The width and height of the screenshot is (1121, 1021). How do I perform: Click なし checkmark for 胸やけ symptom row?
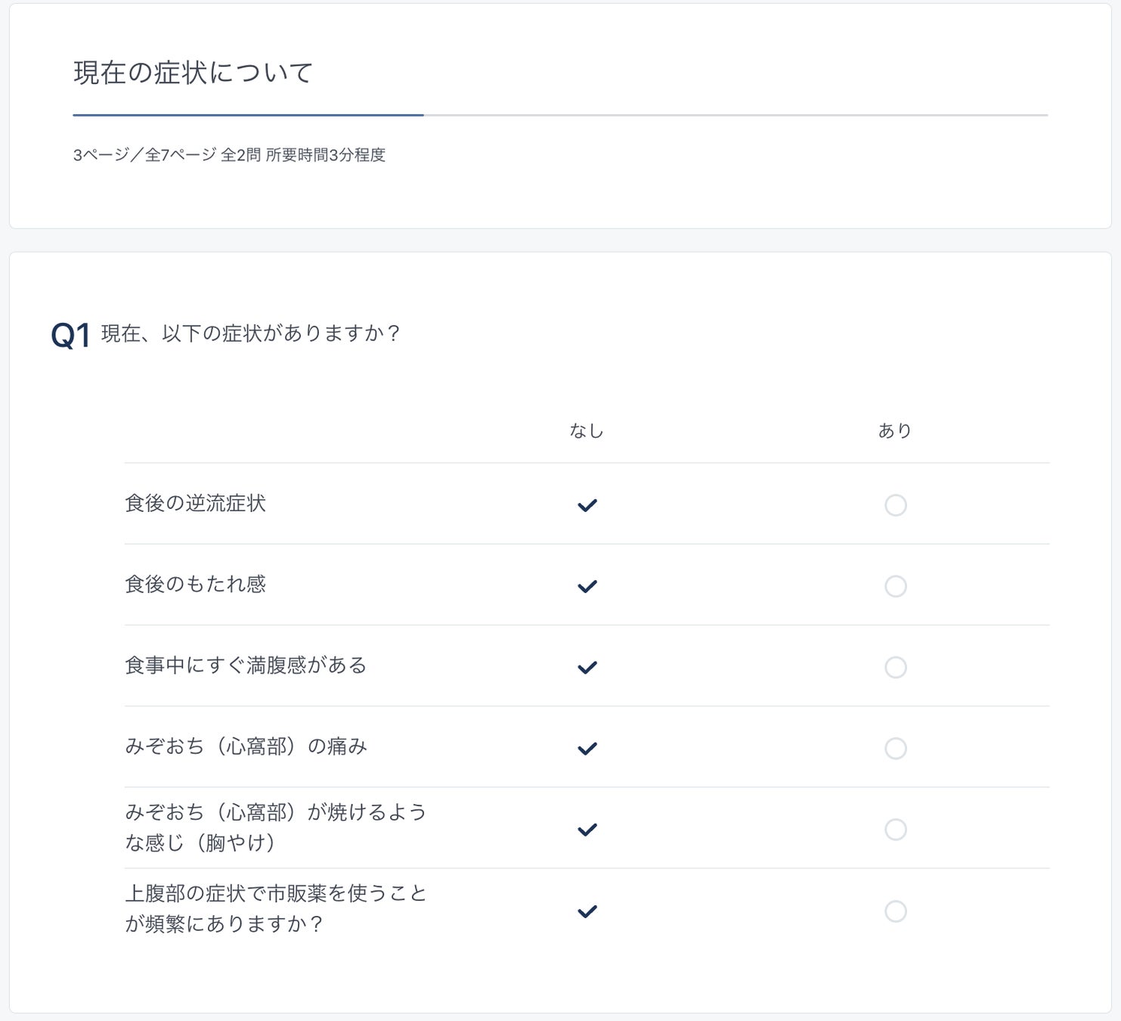587,830
